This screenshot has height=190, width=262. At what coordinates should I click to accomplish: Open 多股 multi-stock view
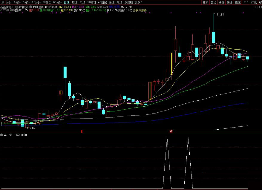(221, 2)
